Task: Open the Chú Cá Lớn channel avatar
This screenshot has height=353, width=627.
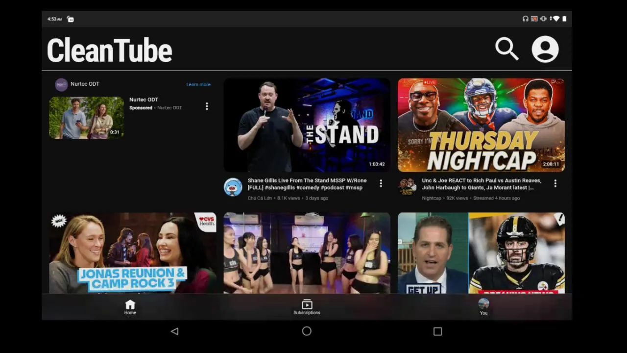Action: point(233,187)
